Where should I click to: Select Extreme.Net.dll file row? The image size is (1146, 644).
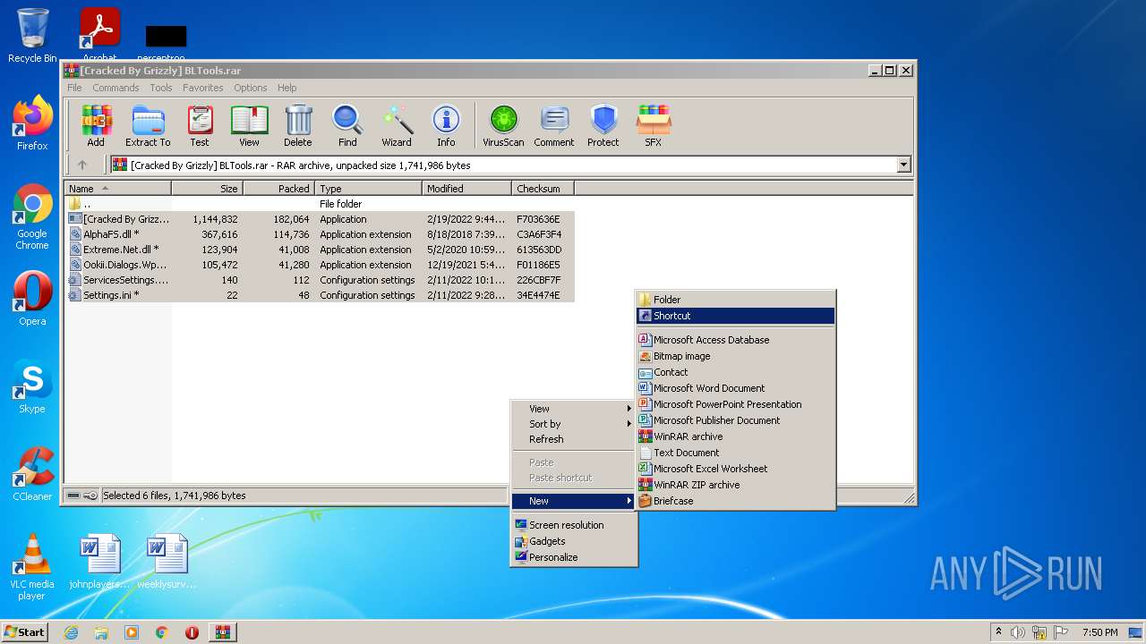(x=320, y=250)
